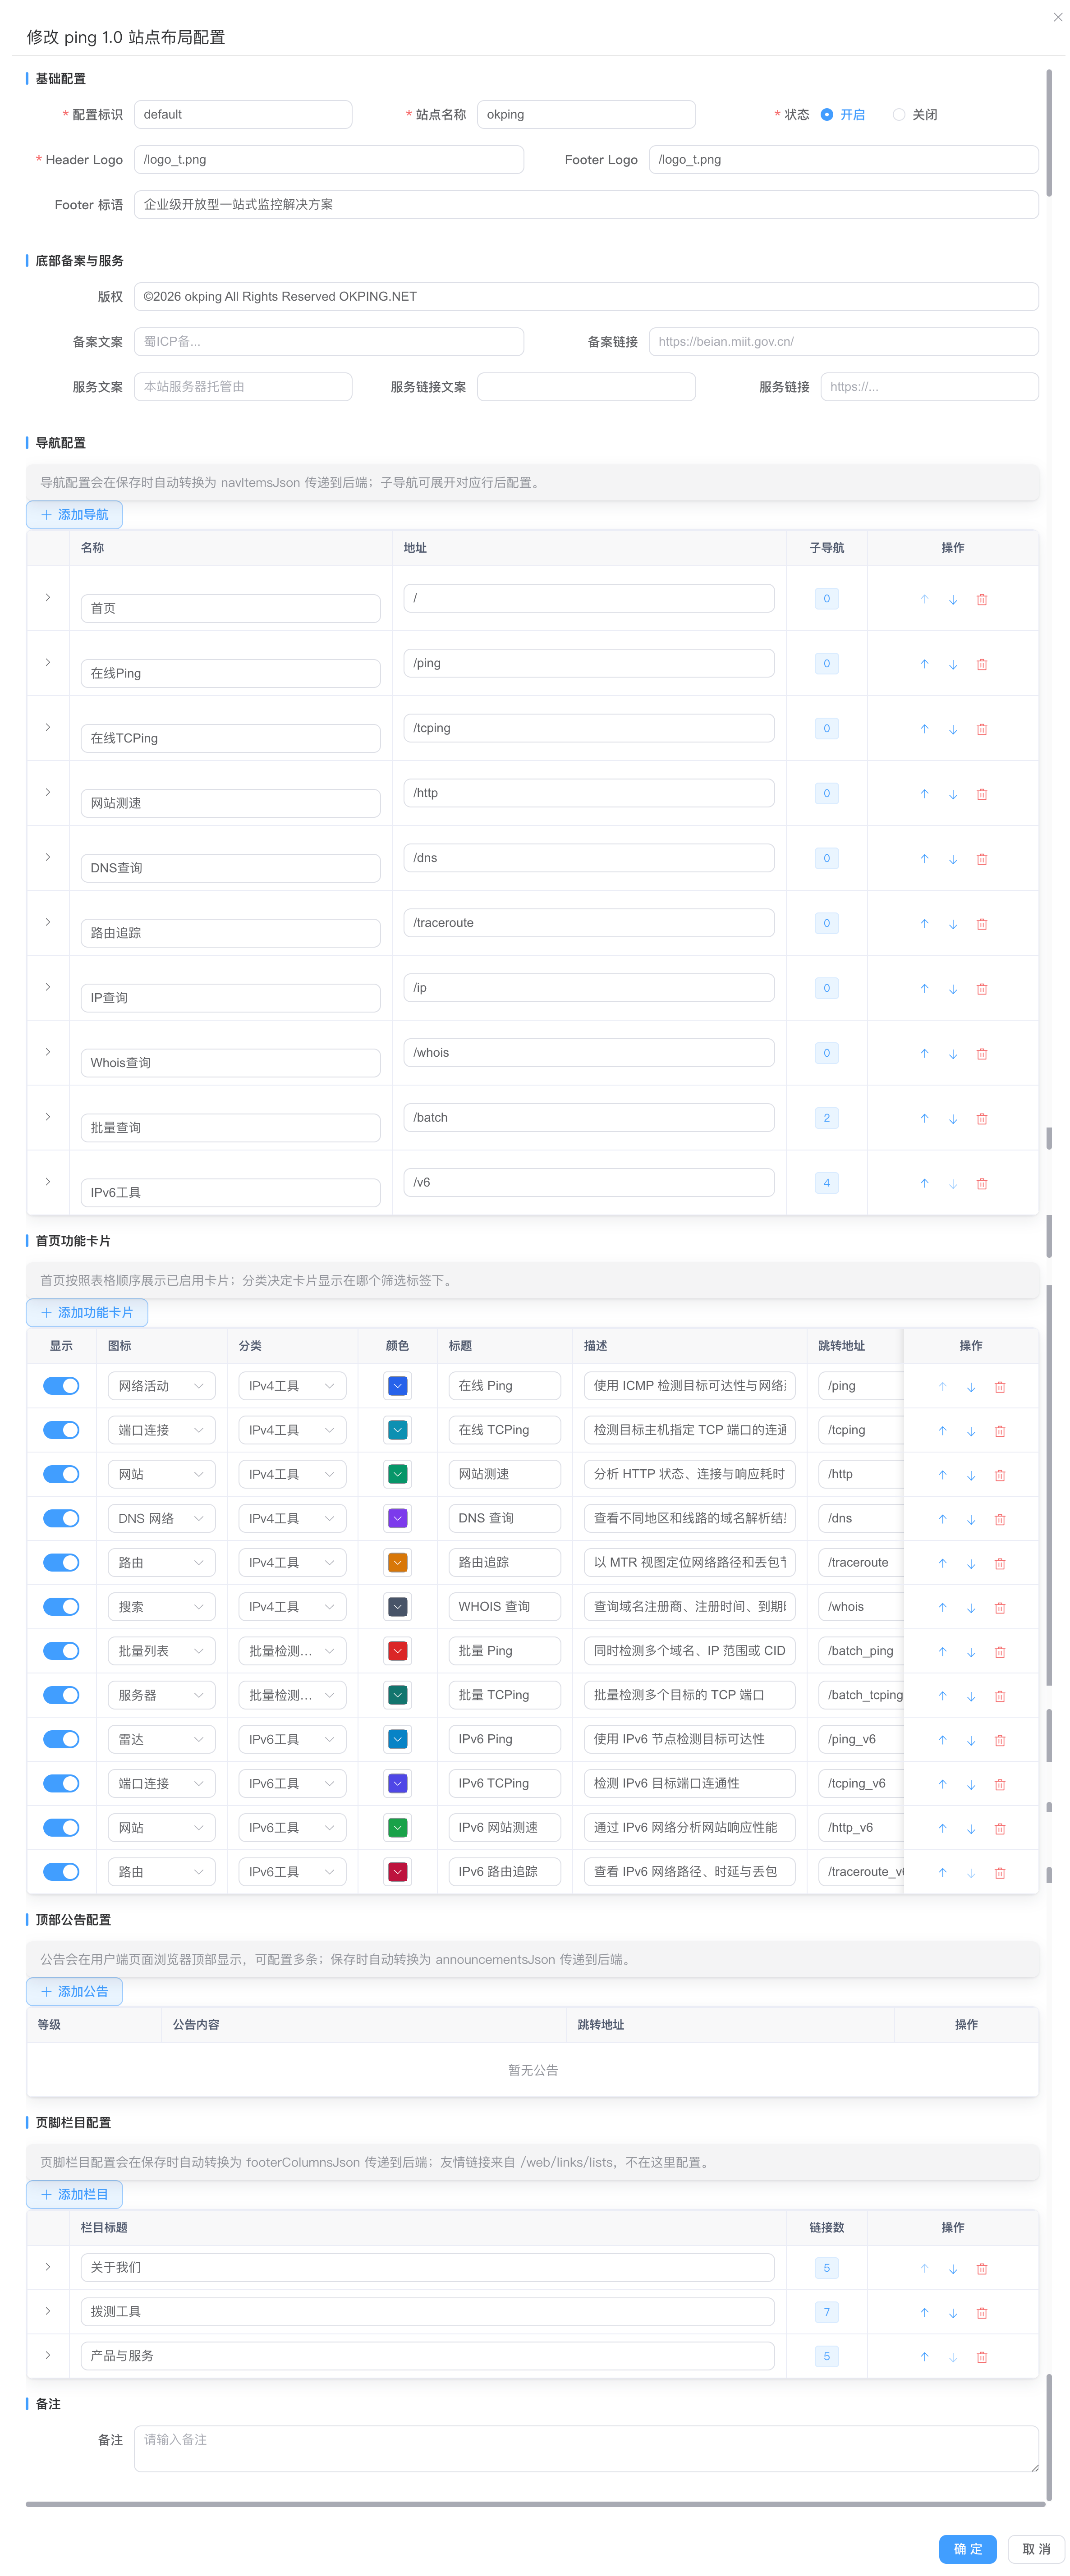Move the 批量 Ping card up
The width and height of the screenshot is (1070, 2576).
point(942,1652)
